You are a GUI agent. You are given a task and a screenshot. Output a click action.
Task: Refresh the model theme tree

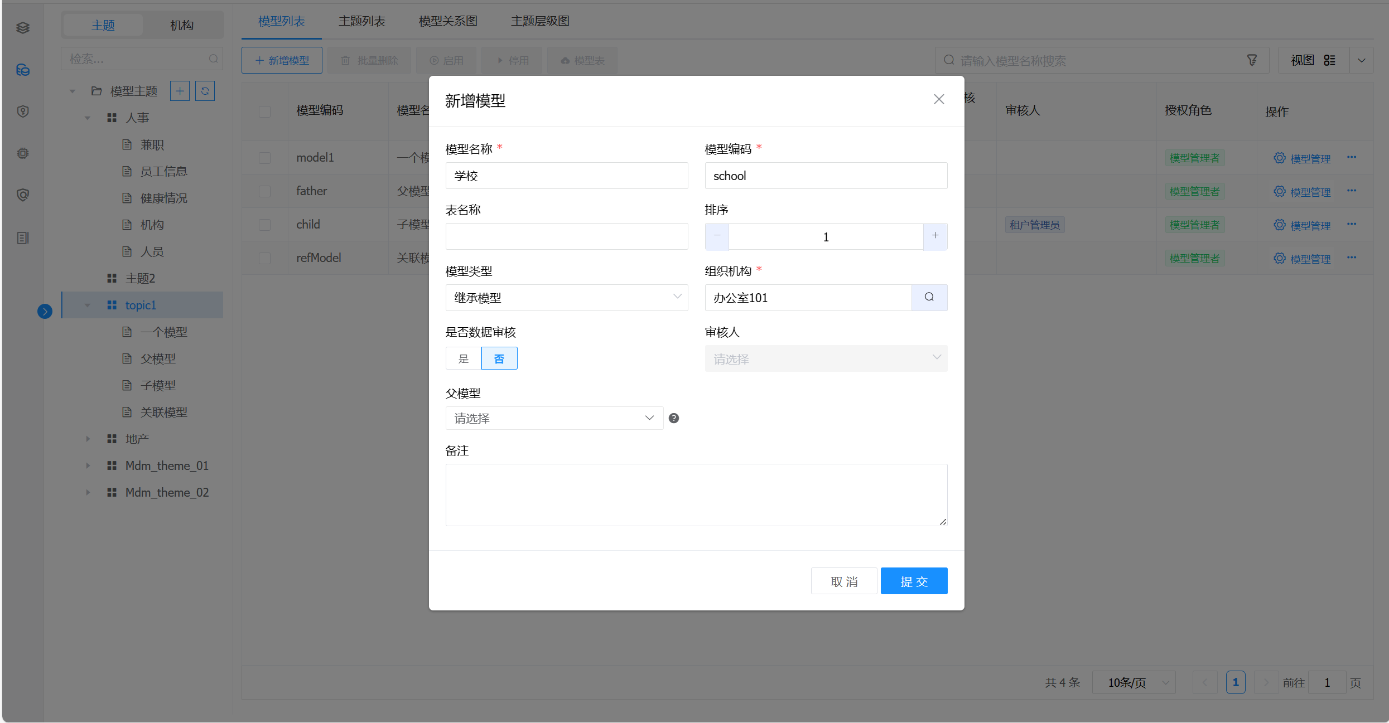(205, 91)
